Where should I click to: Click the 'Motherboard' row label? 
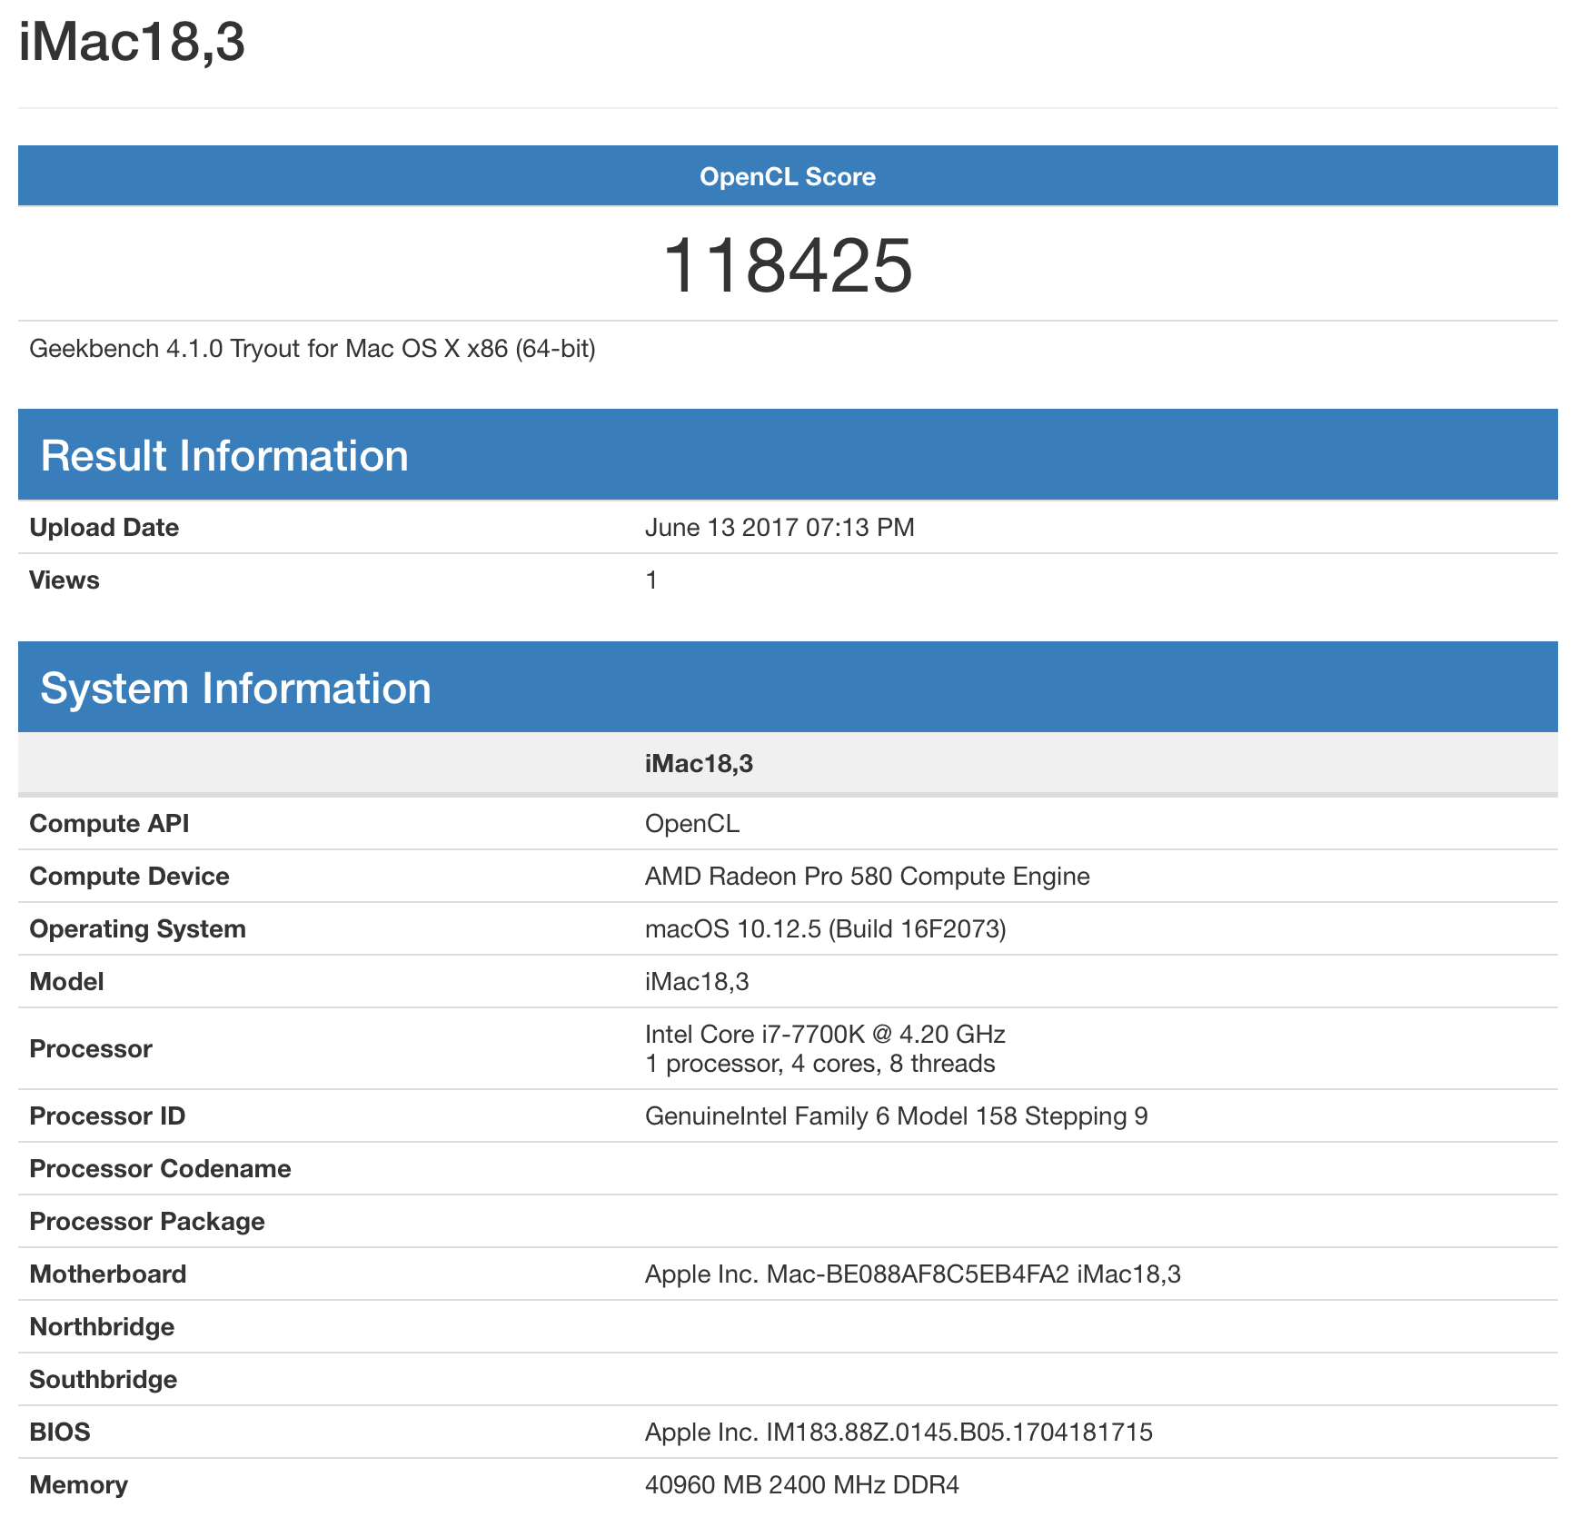108,1274
